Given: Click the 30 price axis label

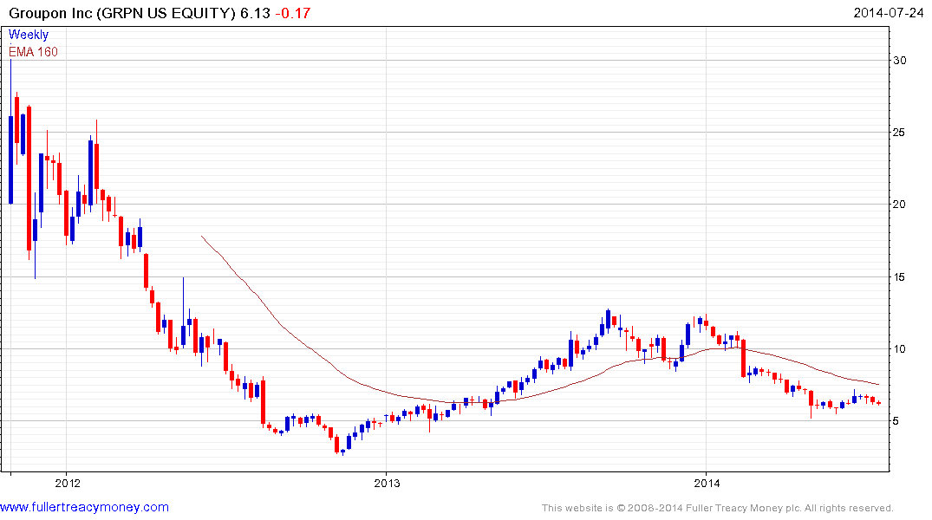Looking at the screenshot, I should pos(899,60).
